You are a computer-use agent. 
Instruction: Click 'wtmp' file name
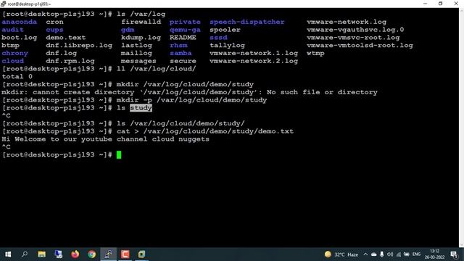point(315,53)
